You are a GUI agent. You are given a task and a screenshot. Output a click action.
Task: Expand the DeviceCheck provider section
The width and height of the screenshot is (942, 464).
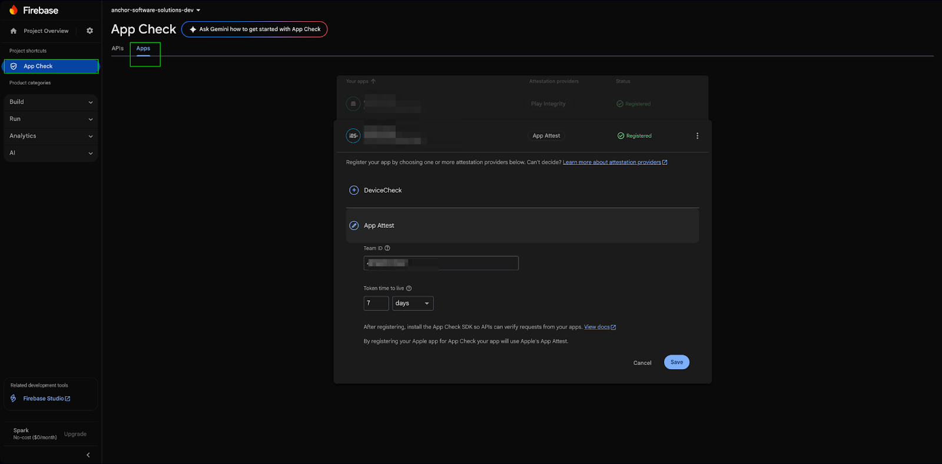pyautogui.click(x=522, y=190)
